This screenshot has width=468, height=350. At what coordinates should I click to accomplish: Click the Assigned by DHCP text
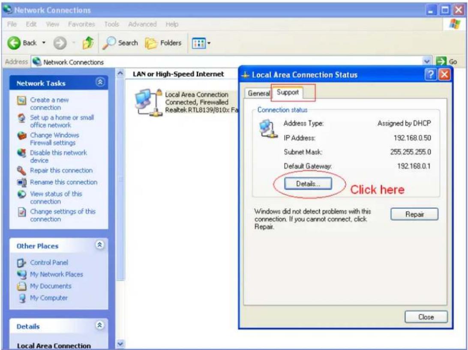(x=404, y=123)
